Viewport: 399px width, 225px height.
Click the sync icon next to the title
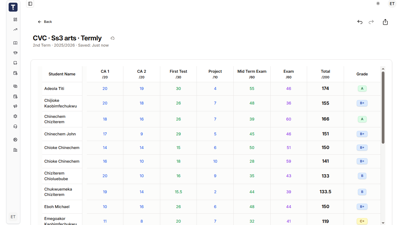pyautogui.click(x=112, y=38)
